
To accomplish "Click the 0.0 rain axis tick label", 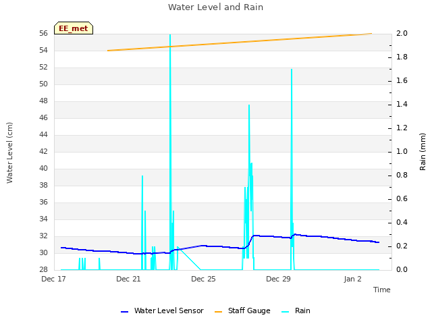I will (402, 269).
